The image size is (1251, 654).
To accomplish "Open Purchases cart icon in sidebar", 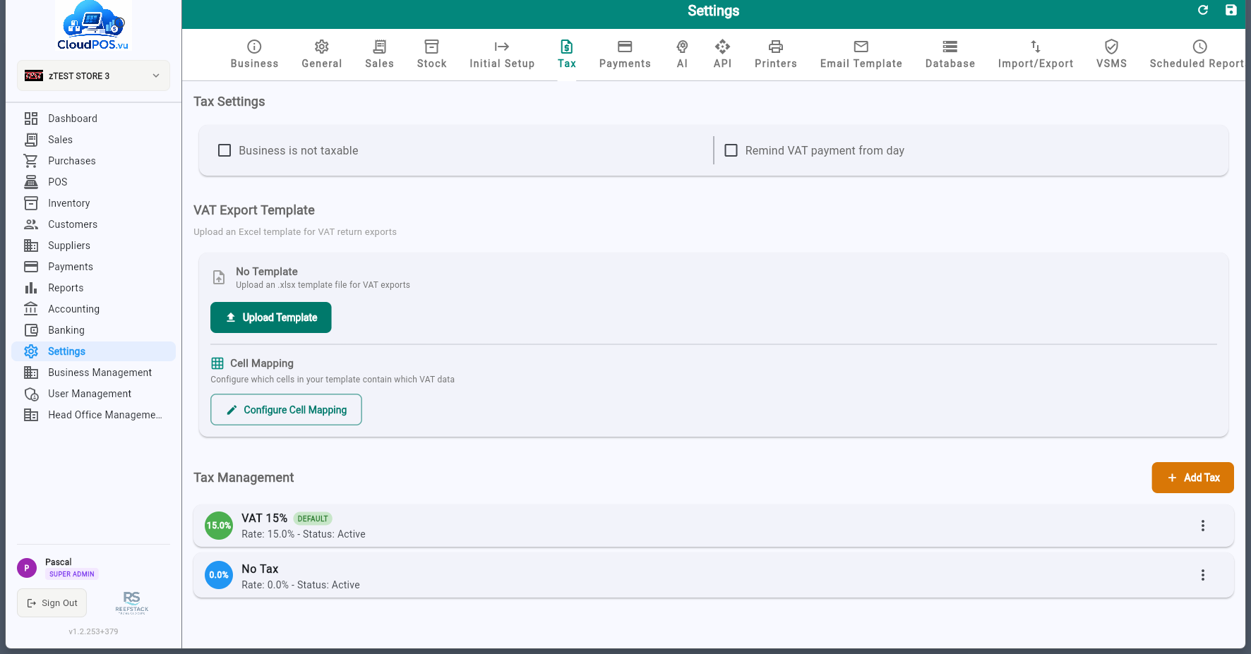I will tap(31, 161).
